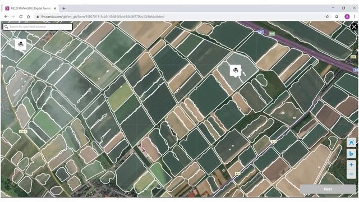359x202 pixels.
Task: Go back with the browser back arrow
Action: point(6,16)
